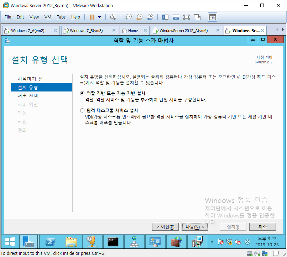Open Command Prompt from the taskbar
287x257 pixels.
tap(113, 242)
